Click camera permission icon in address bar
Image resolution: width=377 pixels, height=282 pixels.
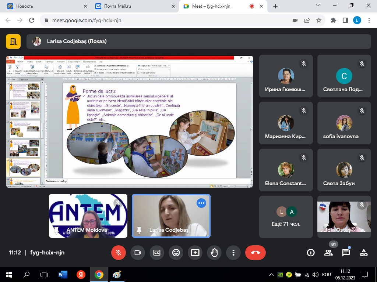point(295,21)
